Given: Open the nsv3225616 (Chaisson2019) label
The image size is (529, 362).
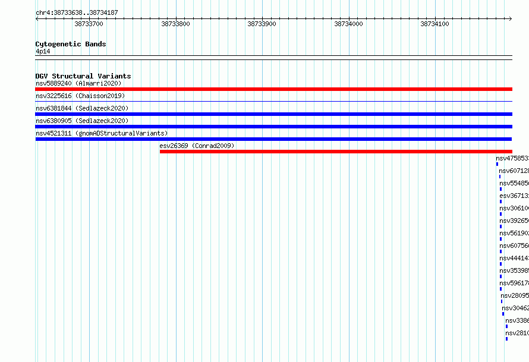Looking at the screenshot, I should [x=80, y=96].
